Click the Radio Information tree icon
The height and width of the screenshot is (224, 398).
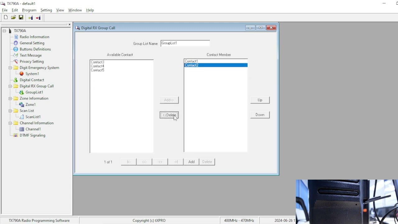point(16,37)
